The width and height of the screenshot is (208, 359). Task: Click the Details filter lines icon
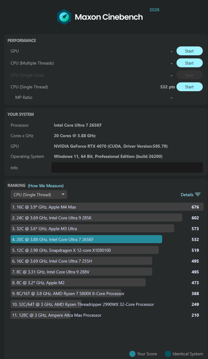(x=198, y=195)
